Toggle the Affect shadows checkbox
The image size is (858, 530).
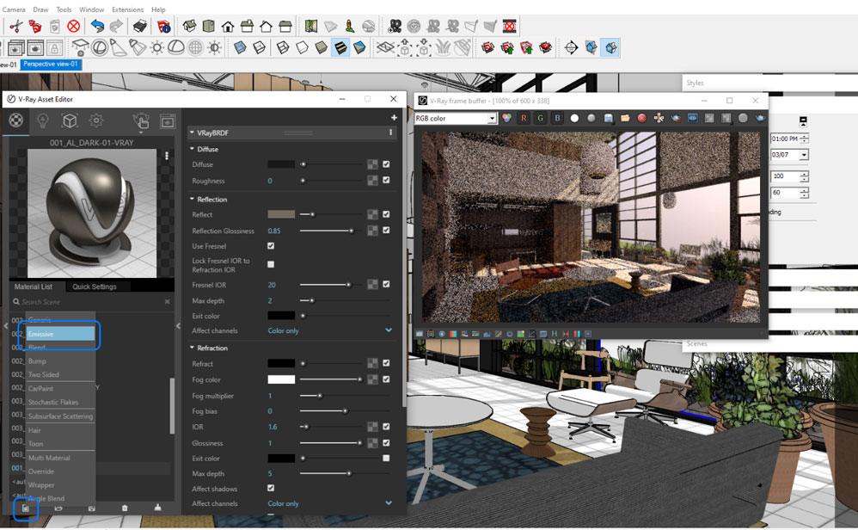click(x=271, y=489)
